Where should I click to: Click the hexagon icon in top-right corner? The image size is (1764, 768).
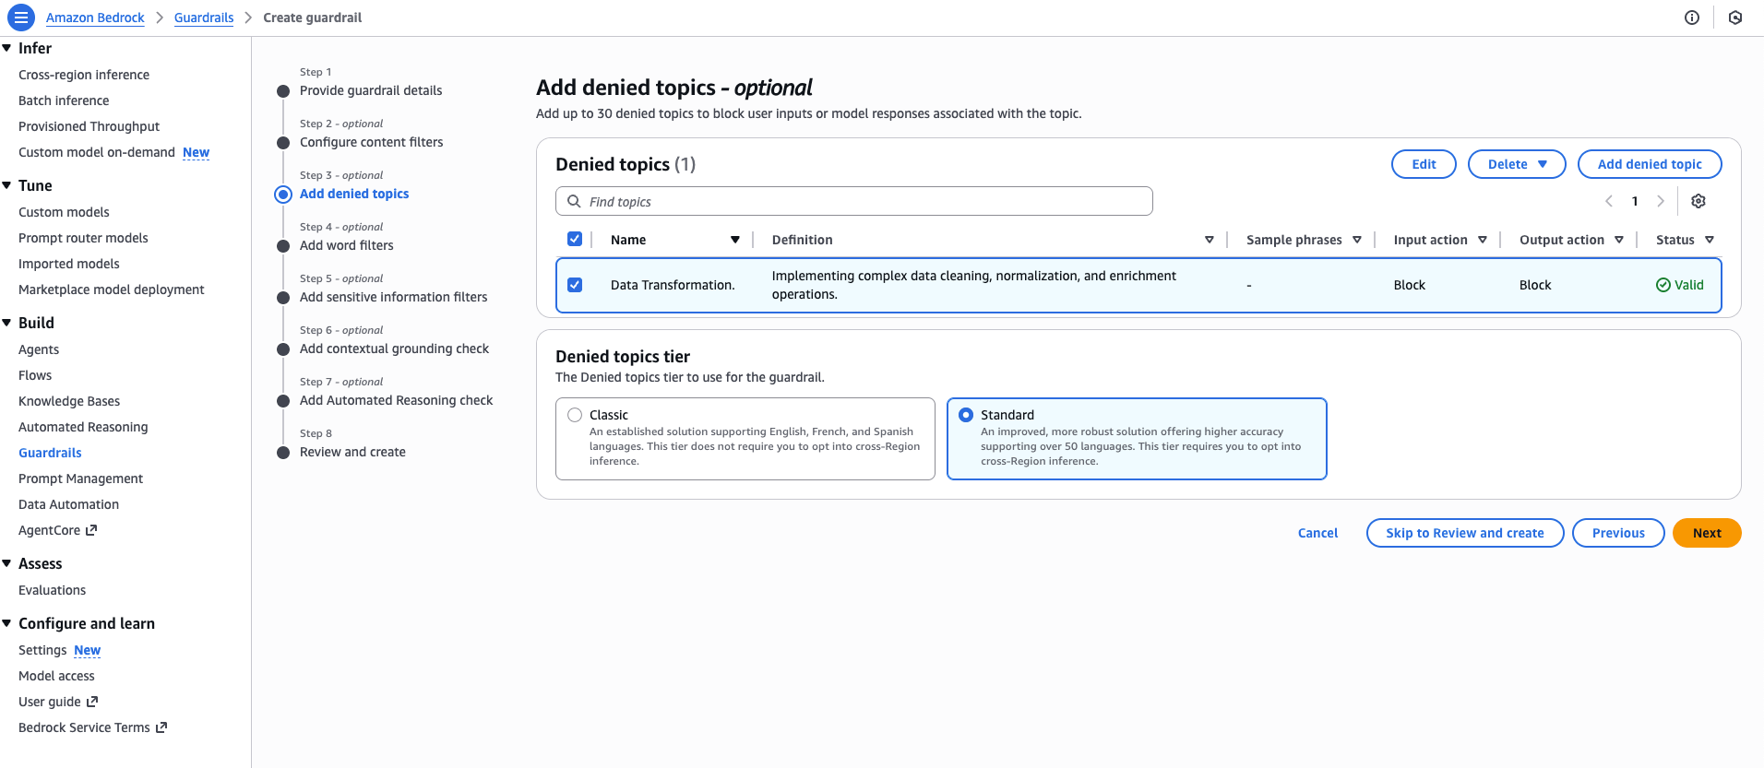pos(1734,18)
